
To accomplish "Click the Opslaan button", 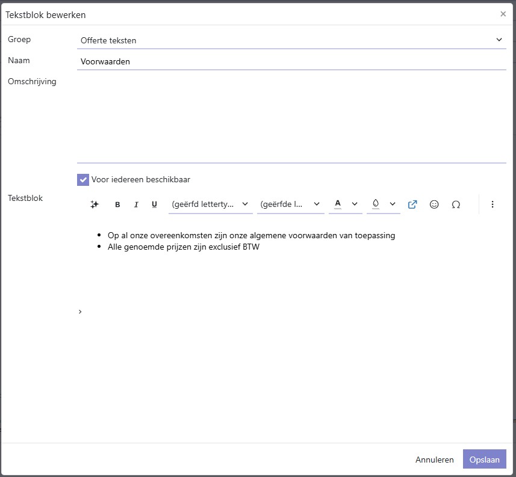I will [x=485, y=459].
